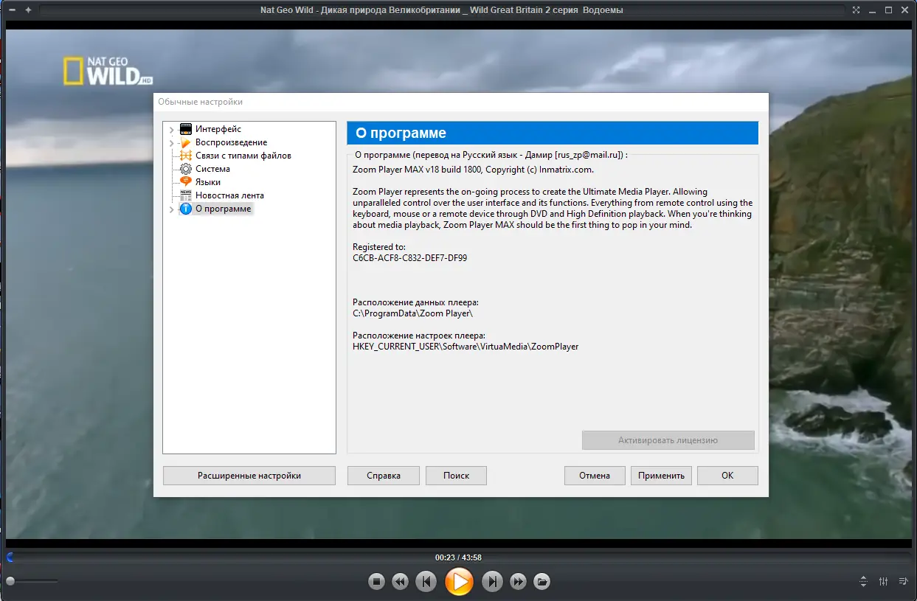Click the О программе info icon
This screenshot has height=601, width=917.
(186, 209)
